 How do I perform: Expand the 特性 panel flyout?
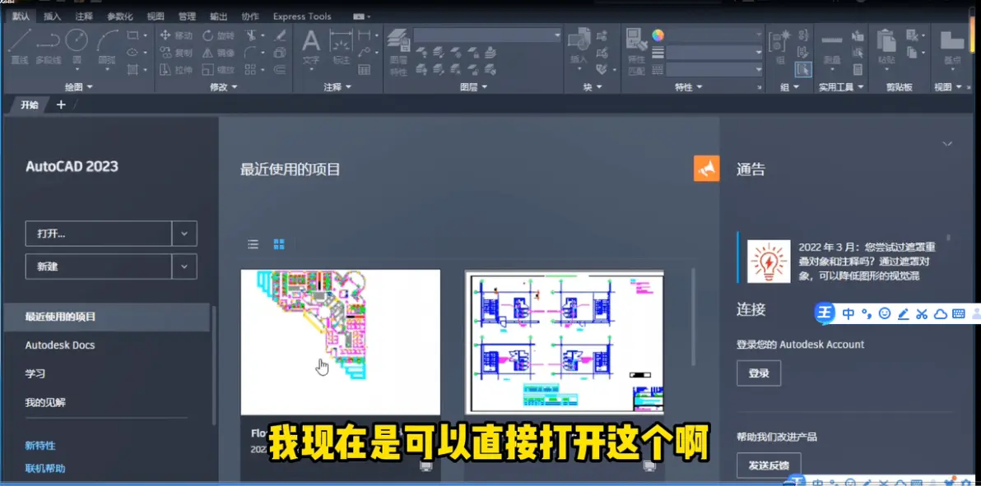pos(687,87)
